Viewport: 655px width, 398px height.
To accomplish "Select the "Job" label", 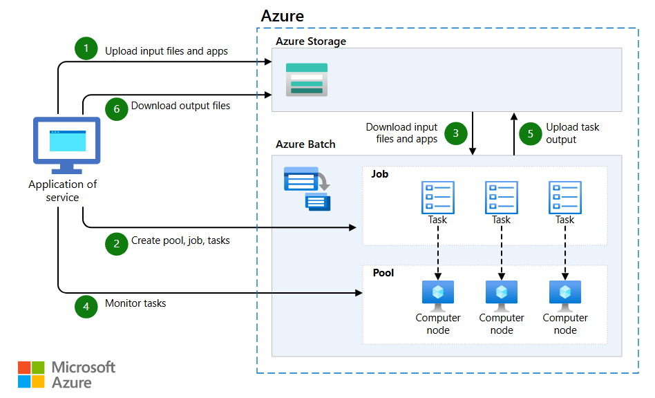I will click(380, 174).
